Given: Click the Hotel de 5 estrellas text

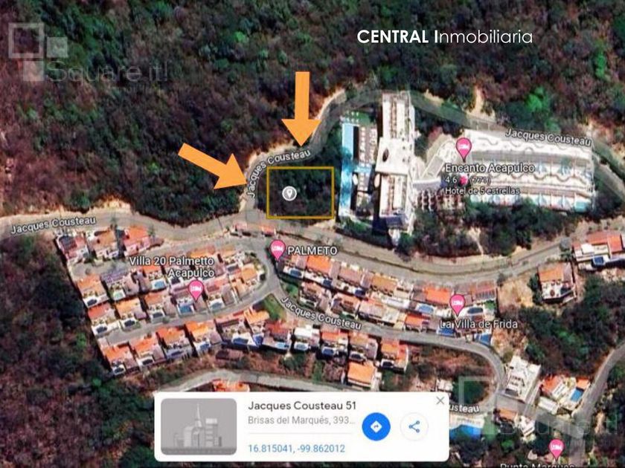Looking at the screenshot, I should 482,191.
